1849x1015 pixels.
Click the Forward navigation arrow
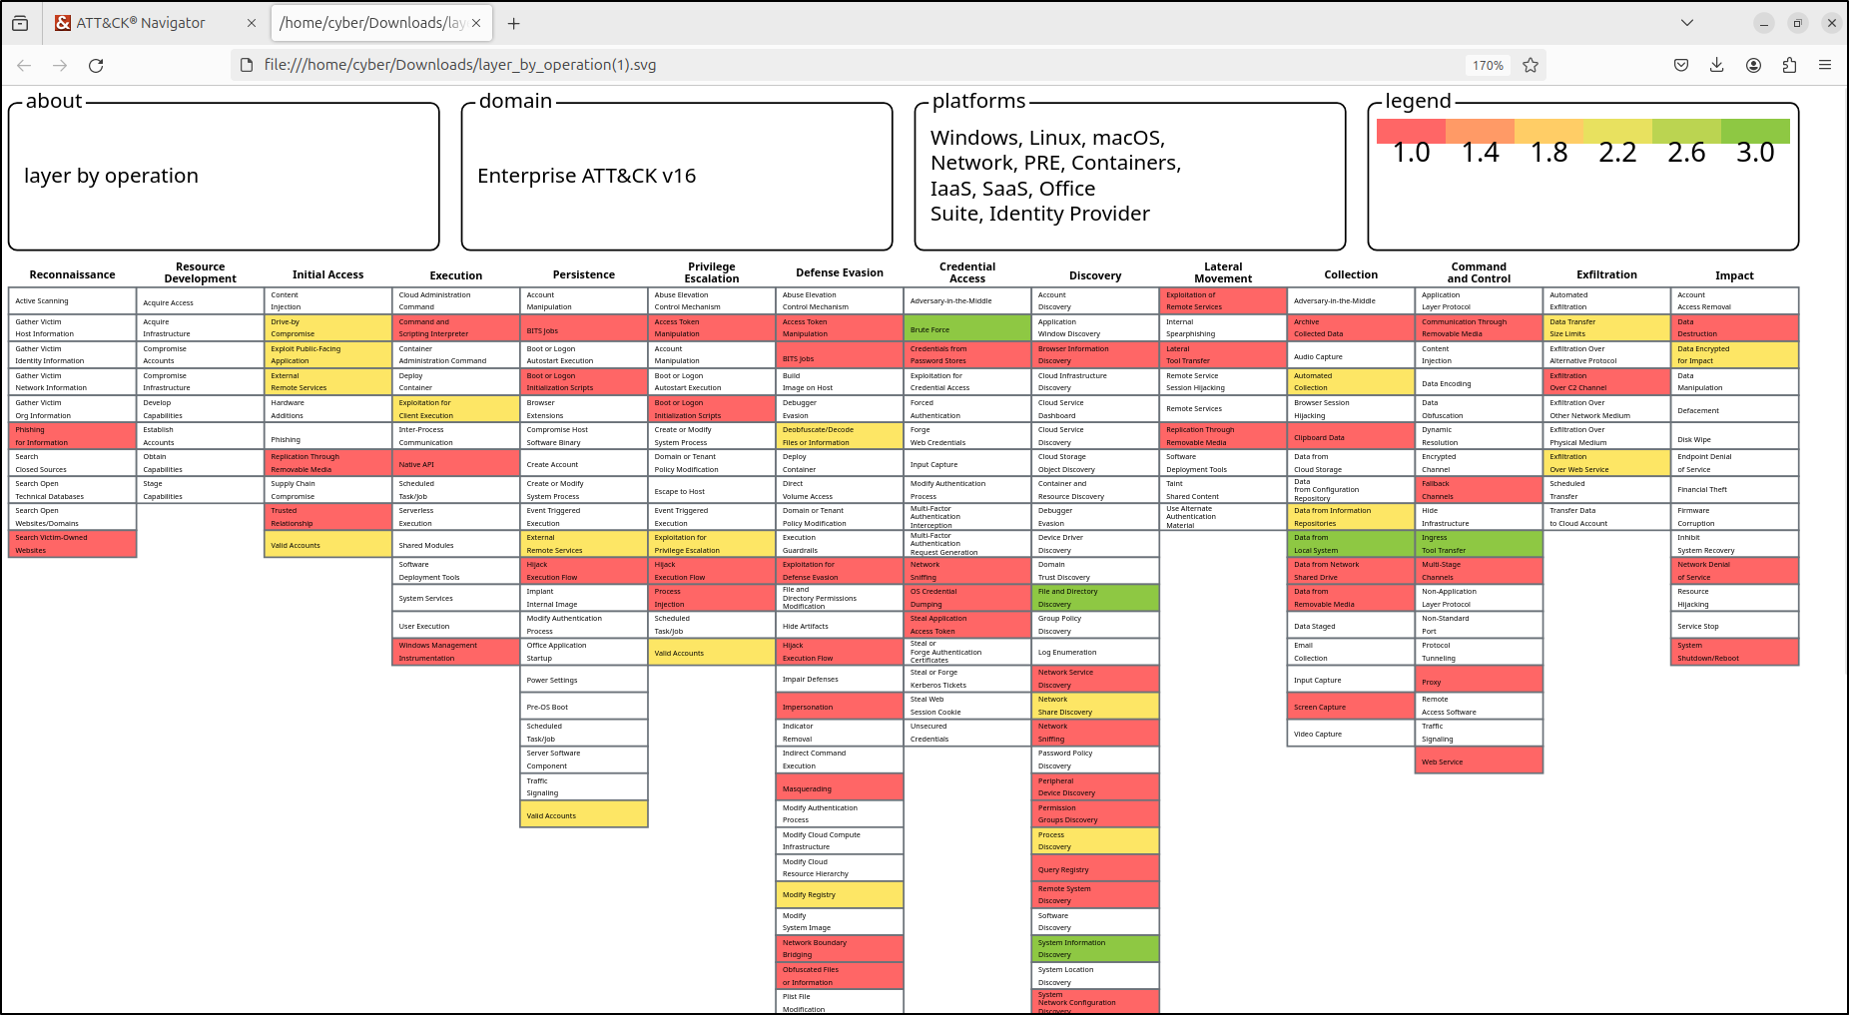point(60,65)
